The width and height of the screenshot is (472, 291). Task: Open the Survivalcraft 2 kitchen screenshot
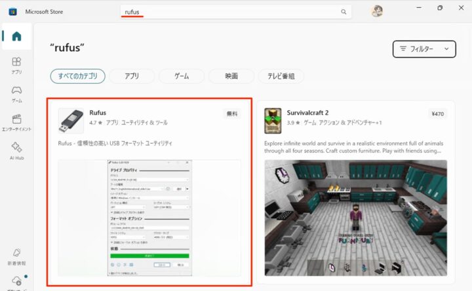point(355,218)
